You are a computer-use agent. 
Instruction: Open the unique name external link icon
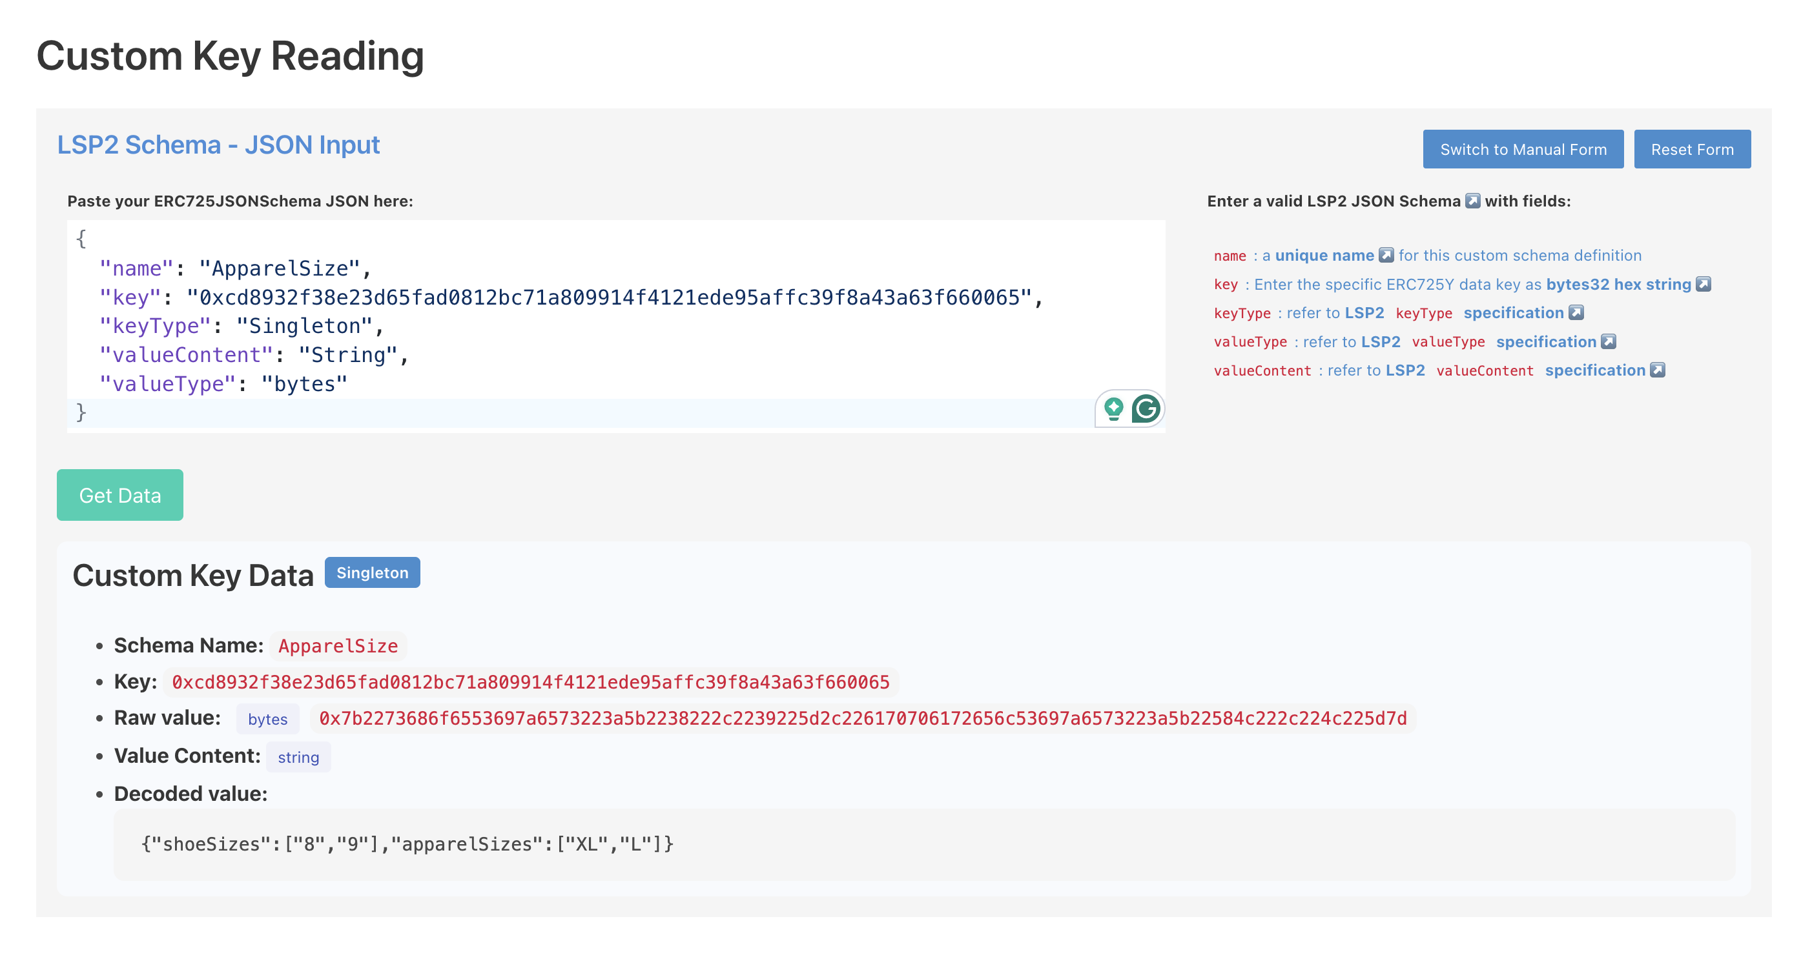1386,255
